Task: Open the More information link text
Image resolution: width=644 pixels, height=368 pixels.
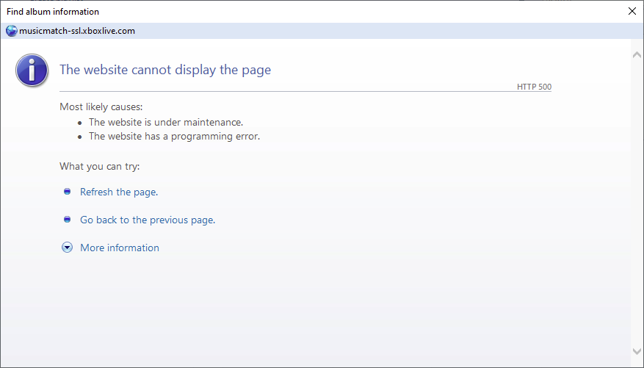Action: click(120, 248)
